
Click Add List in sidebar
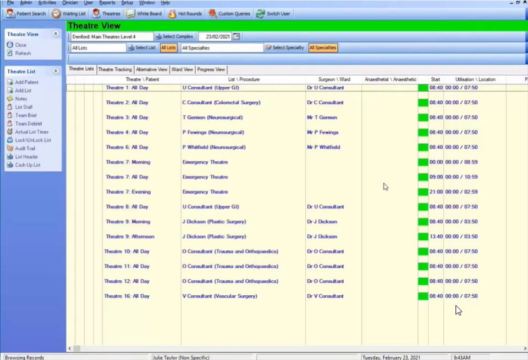pyautogui.click(x=19, y=91)
